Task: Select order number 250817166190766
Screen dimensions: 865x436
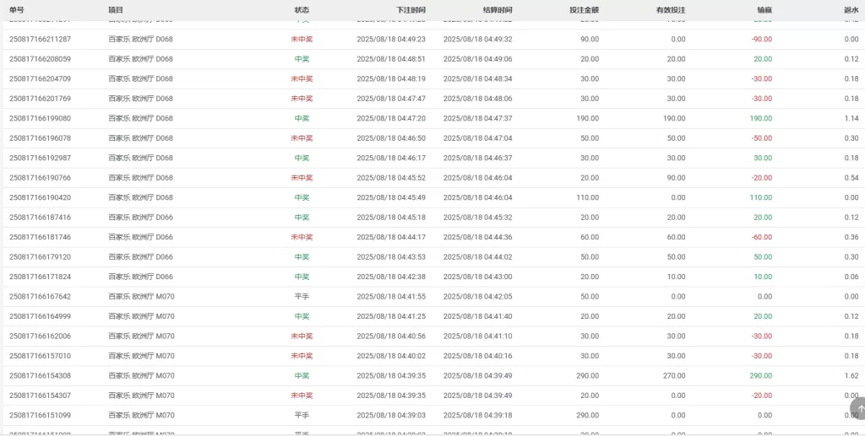Action: [40, 178]
